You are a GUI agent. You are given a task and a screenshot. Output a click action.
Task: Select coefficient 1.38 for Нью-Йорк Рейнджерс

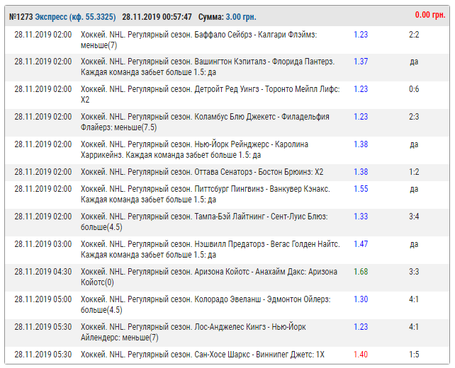coord(361,144)
